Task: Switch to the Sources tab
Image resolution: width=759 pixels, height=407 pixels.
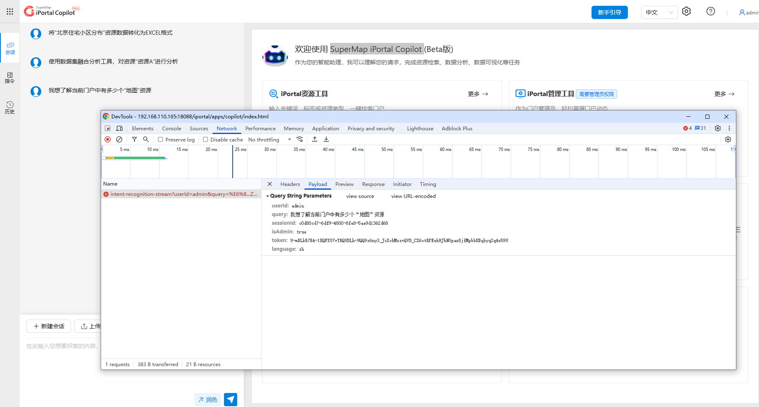Action: (199, 128)
